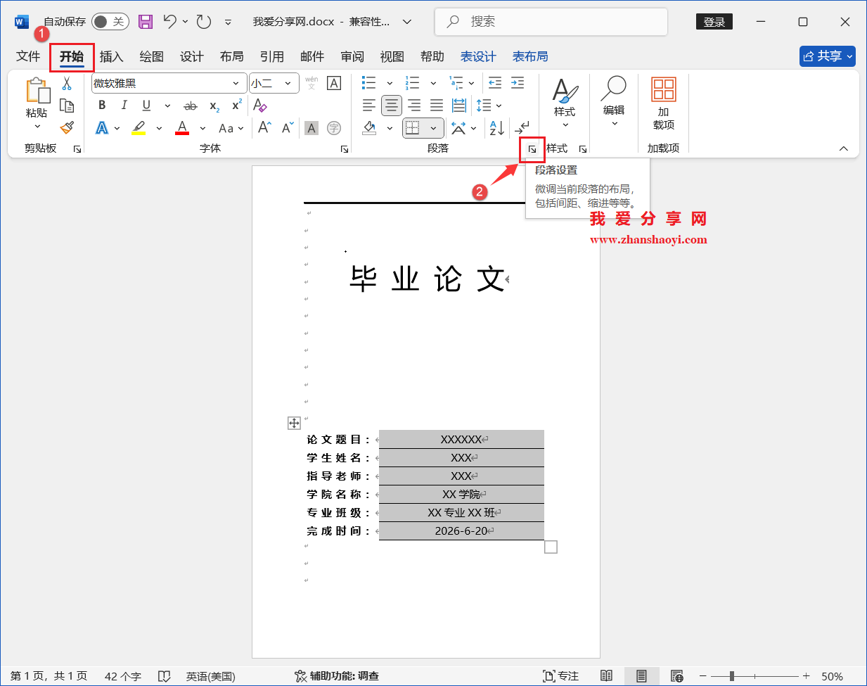This screenshot has width=867, height=686.
Task: Click the Sort A-Z icon
Action: point(497,127)
